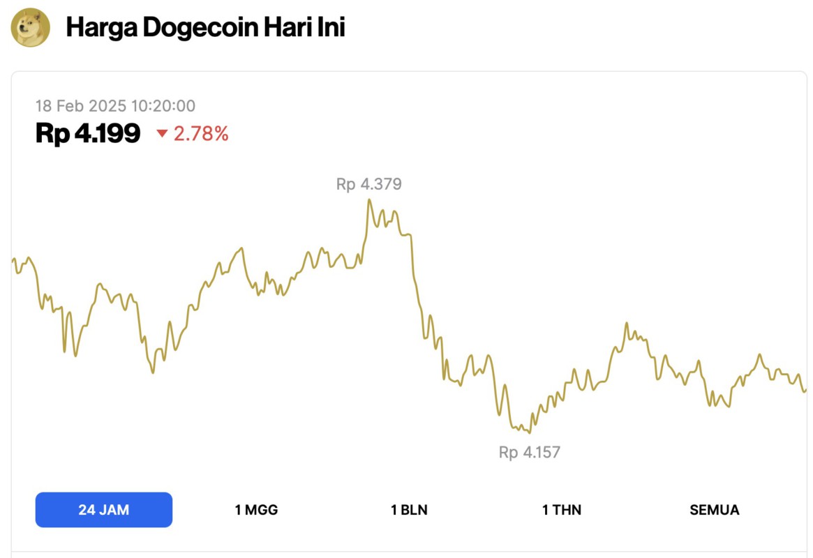Expand the price chart card
This screenshot has height=558, width=813.
point(406,307)
